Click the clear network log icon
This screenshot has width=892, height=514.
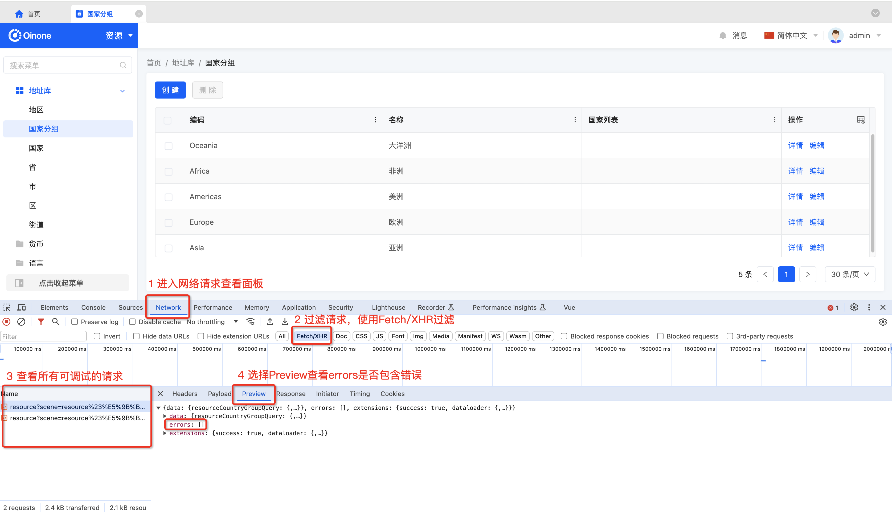coord(21,322)
